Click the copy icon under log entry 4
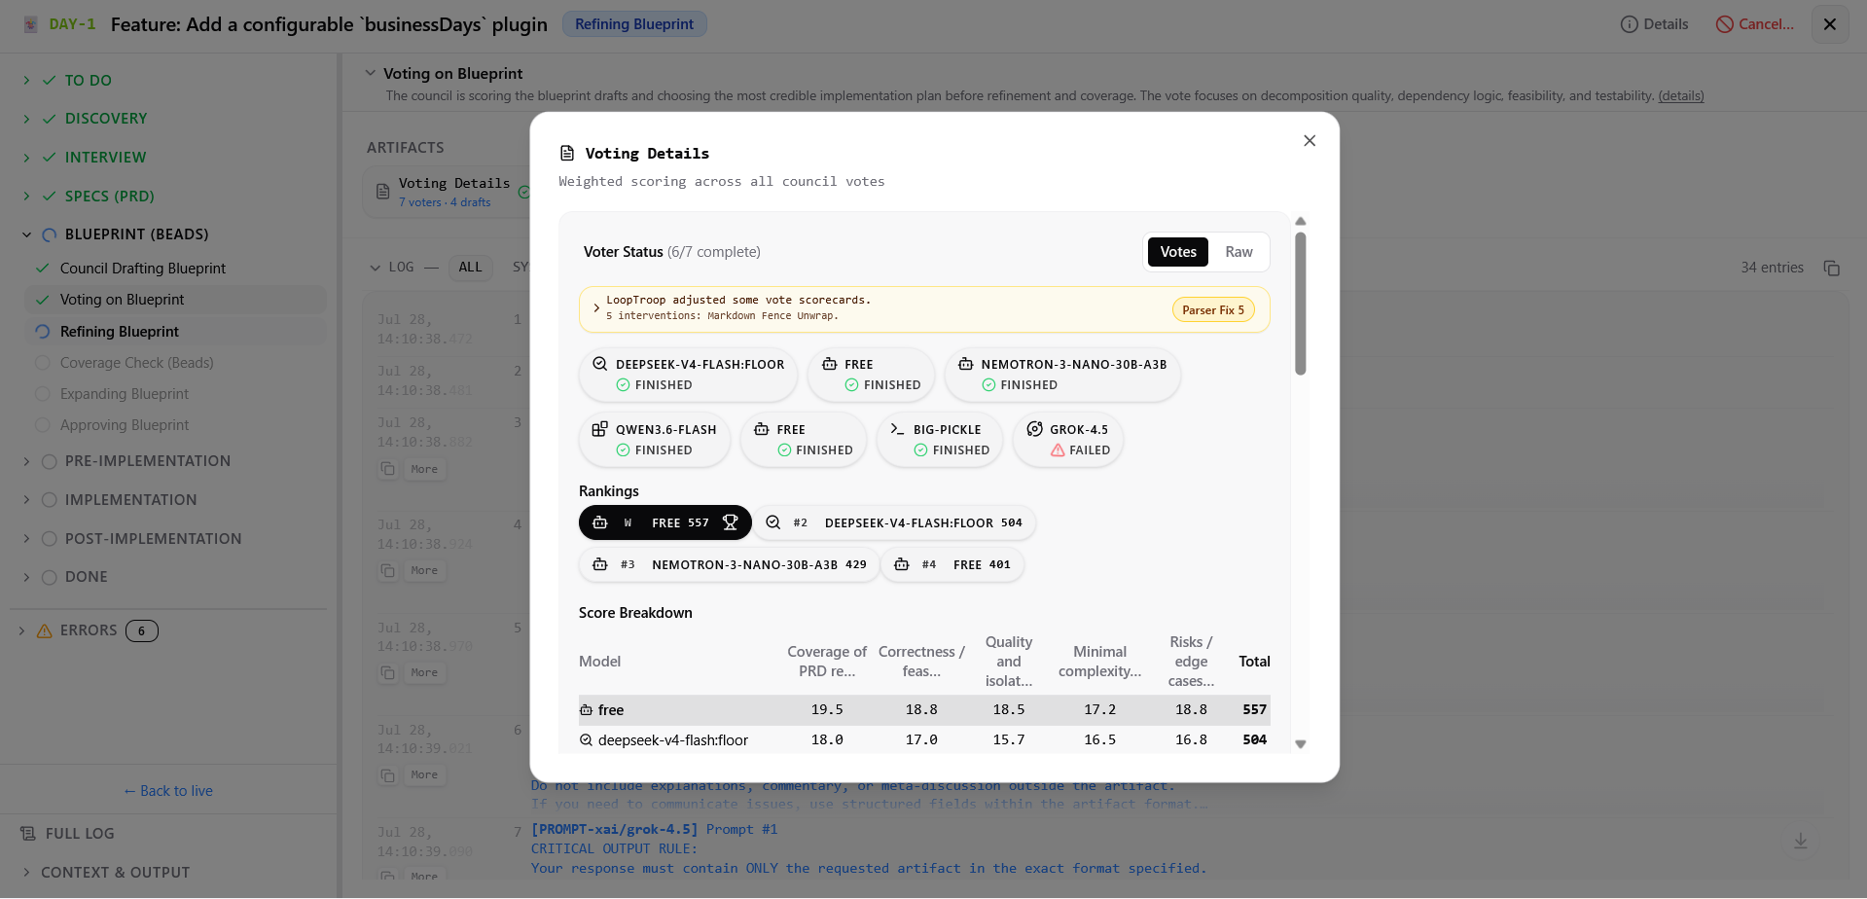This screenshot has height=899, width=1867. click(388, 570)
